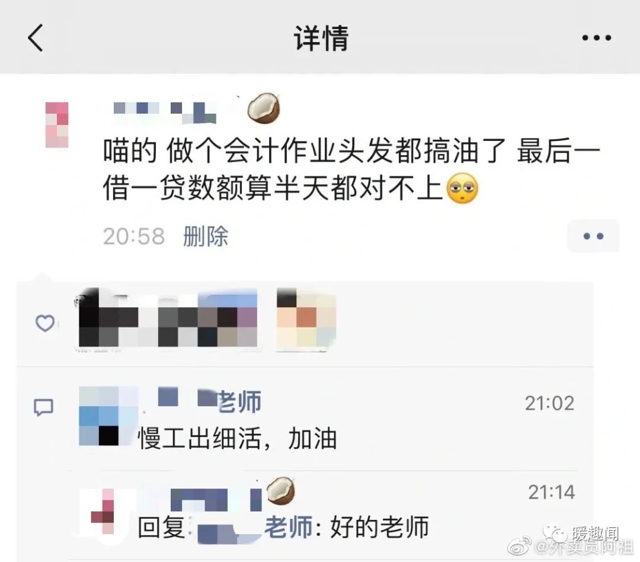The width and height of the screenshot is (640, 562).
Task: Tap the comment bubble icon
Action: click(43, 407)
